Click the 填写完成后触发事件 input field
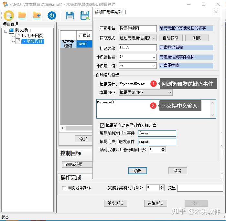 [157, 142]
